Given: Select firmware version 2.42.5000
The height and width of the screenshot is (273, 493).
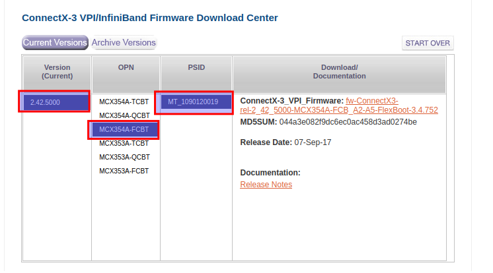Looking at the screenshot, I should point(55,102).
